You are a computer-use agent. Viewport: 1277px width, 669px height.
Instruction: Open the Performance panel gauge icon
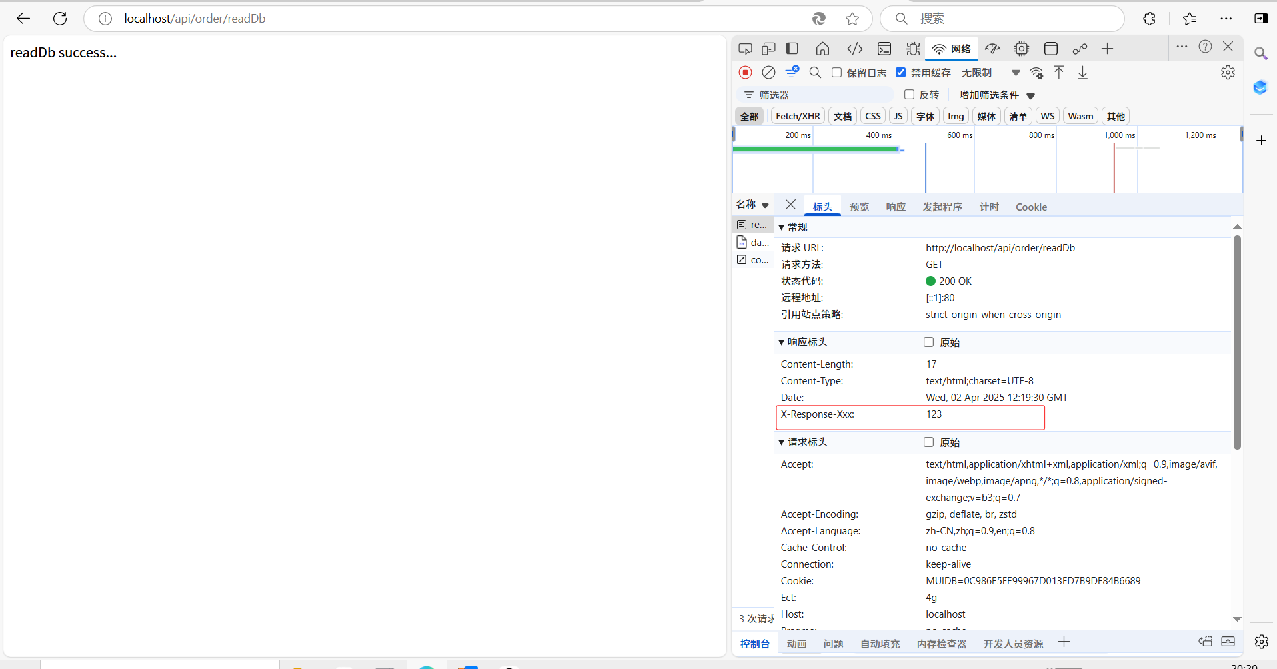tap(992, 49)
